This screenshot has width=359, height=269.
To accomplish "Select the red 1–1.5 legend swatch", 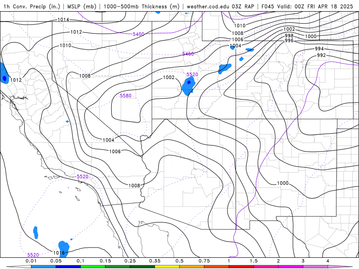I will click(x=241, y=267).
